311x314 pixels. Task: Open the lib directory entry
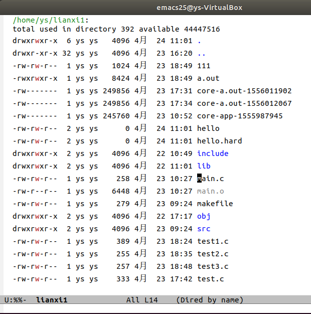(204, 166)
